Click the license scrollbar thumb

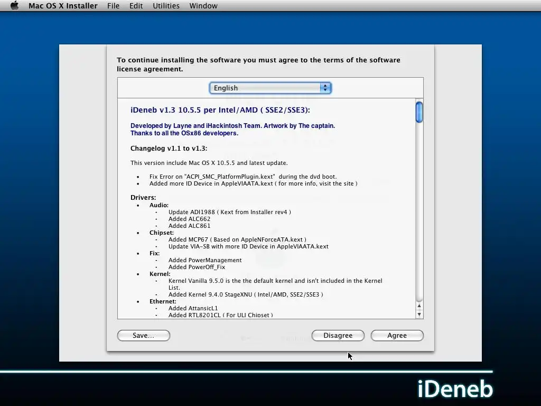click(419, 112)
